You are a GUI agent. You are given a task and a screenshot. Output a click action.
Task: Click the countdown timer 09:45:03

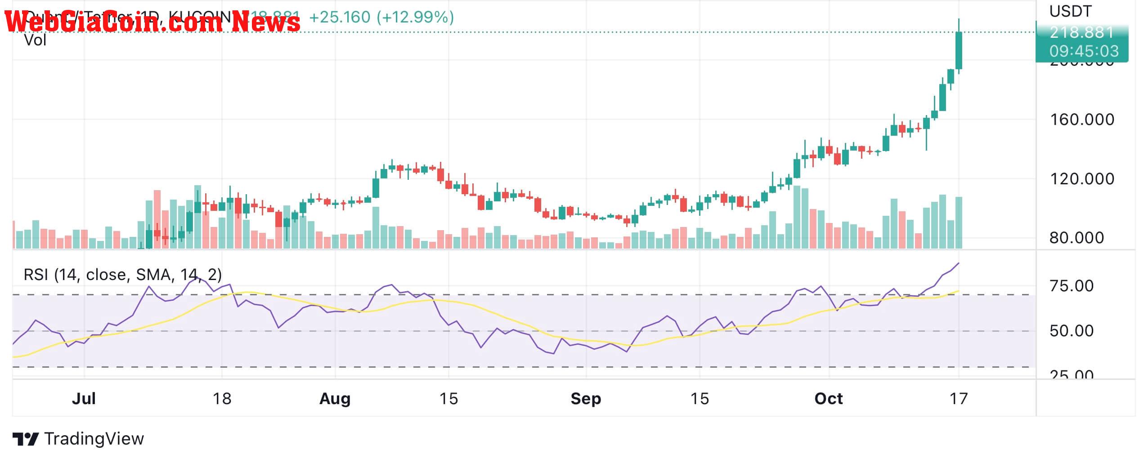(x=1084, y=51)
